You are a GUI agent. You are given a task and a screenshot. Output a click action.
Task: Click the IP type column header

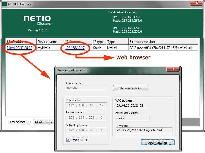coord(99,42)
